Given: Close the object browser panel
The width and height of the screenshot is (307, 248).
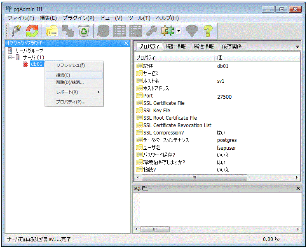Looking at the screenshot, I should coord(126,43).
